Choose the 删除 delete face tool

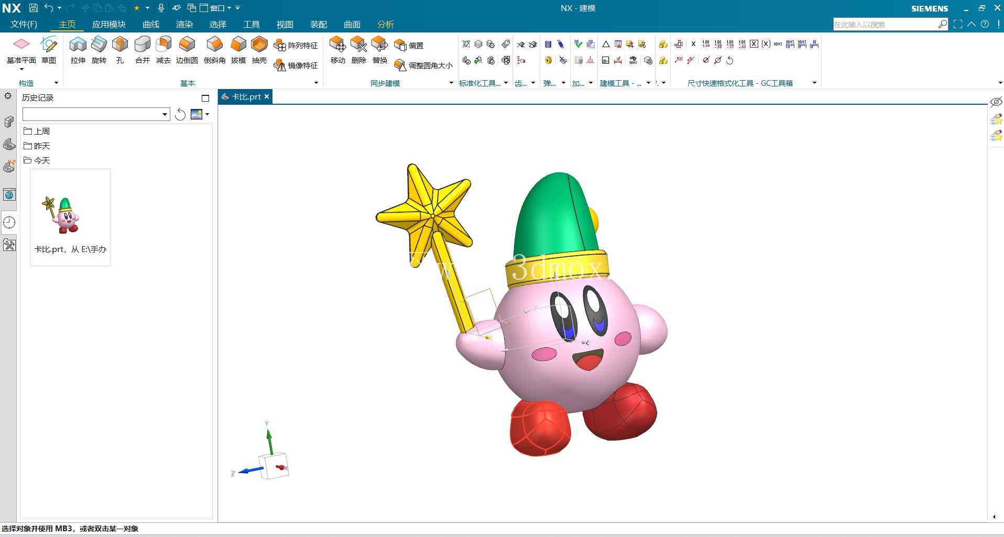pyautogui.click(x=359, y=50)
